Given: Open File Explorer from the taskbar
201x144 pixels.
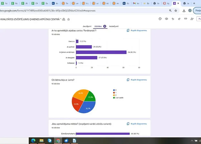Looking at the screenshot, I should [x=41, y=141].
